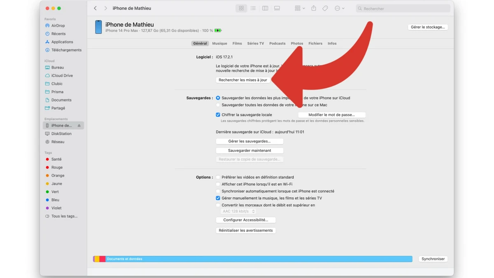Switch to the Films tab
Image resolution: width=494 pixels, height=278 pixels.
point(237,43)
